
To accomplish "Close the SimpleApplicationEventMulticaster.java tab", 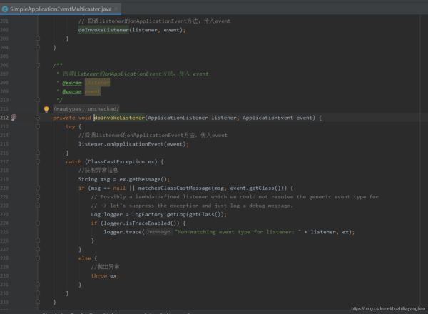I will [x=115, y=8].
